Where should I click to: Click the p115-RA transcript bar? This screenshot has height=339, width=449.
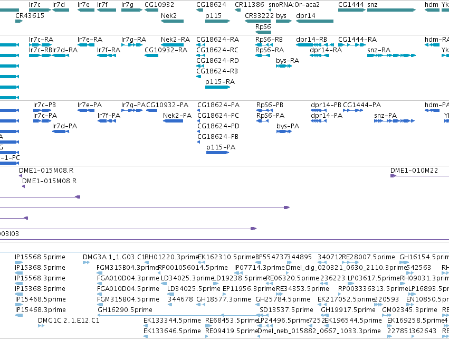(x=217, y=87)
